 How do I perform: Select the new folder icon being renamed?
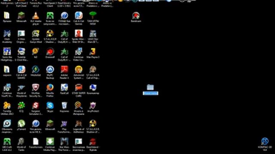pyautogui.click(x=150, y=87)
